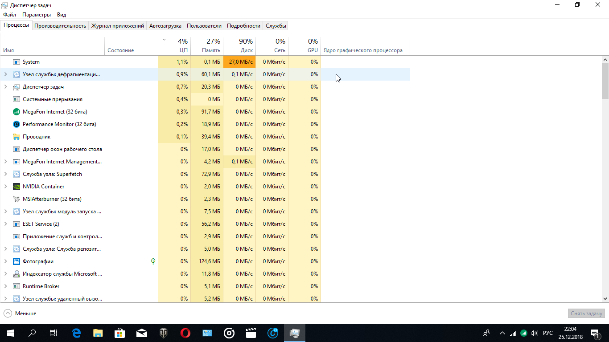Screen dimensions: 609x342
Task: Switch to the Журнал приложений tab
Action: point(118,26)
